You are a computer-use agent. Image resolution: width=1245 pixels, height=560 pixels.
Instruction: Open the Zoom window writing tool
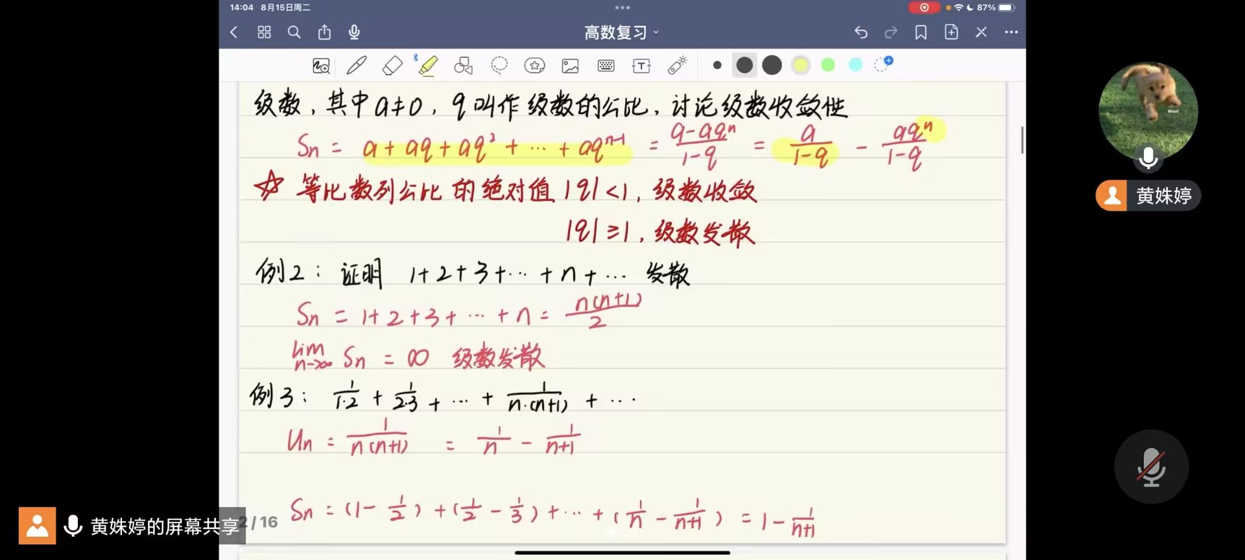pos(321,65)
